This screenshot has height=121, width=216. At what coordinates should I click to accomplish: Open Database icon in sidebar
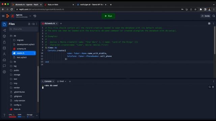pyautogui.click(x=4, y=48)
